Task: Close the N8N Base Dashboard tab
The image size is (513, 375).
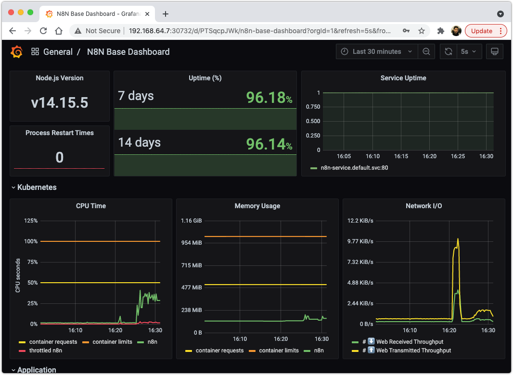Action: (x=147, y=14)
